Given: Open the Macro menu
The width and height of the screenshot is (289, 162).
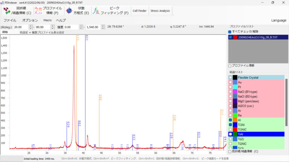Looking at the screenshot, I should click(x=47, y=20).
